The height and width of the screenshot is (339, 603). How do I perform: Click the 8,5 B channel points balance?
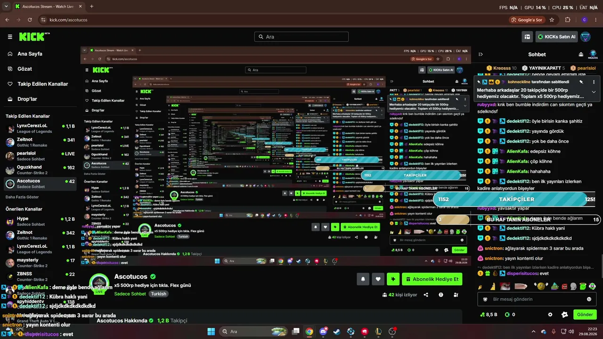pos(489,315)
